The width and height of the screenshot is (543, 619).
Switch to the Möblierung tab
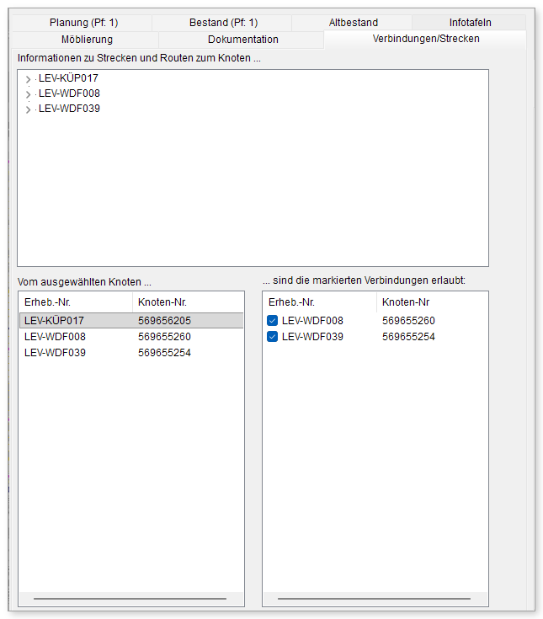(86, 40)
